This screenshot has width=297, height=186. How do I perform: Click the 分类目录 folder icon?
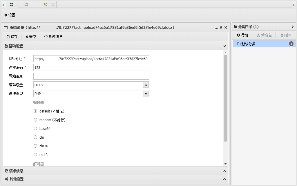[236, 26]
